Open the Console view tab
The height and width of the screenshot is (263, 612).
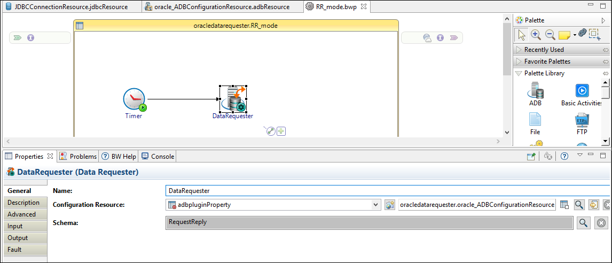pos(158,156)
